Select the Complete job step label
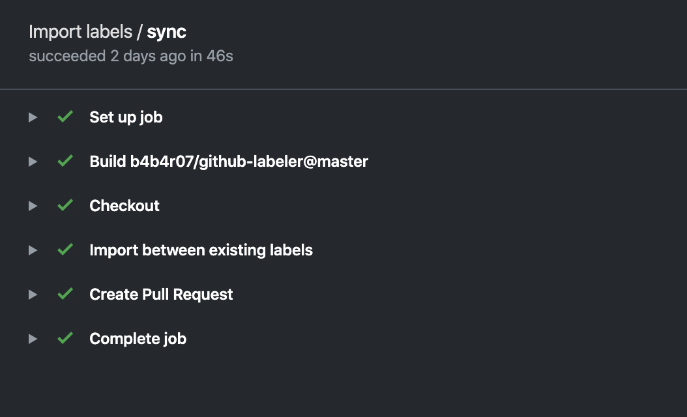 pos(138,339)
